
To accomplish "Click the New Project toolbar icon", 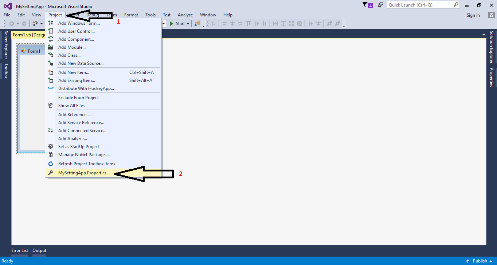I will click(35, 24).
